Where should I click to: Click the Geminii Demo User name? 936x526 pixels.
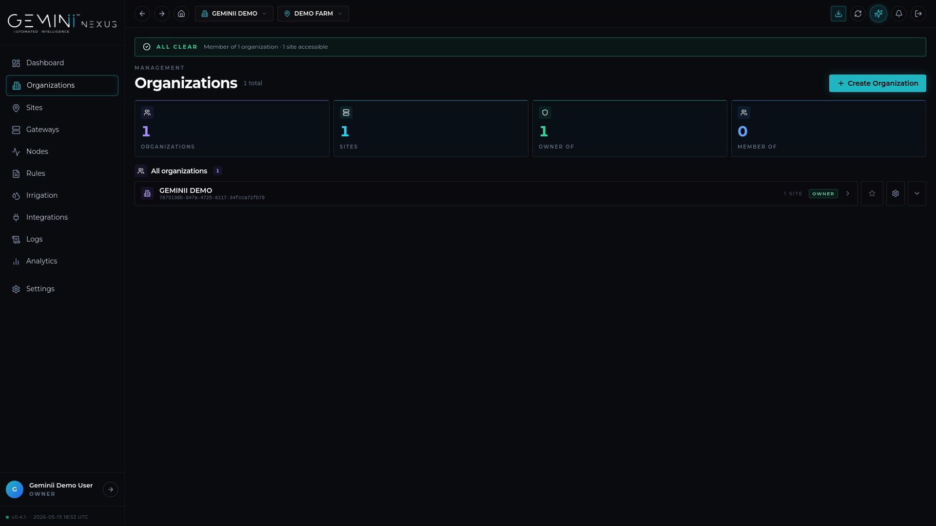(x=61, y=485)
